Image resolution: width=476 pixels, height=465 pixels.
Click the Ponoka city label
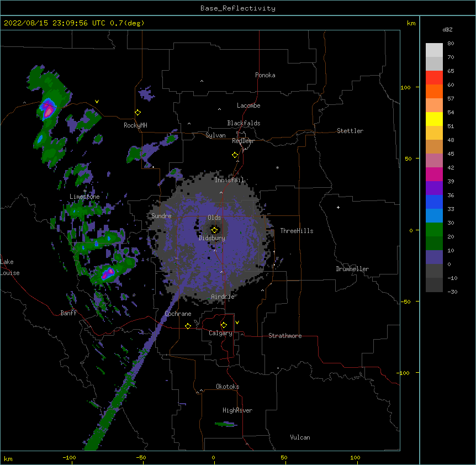coord(265,75)
